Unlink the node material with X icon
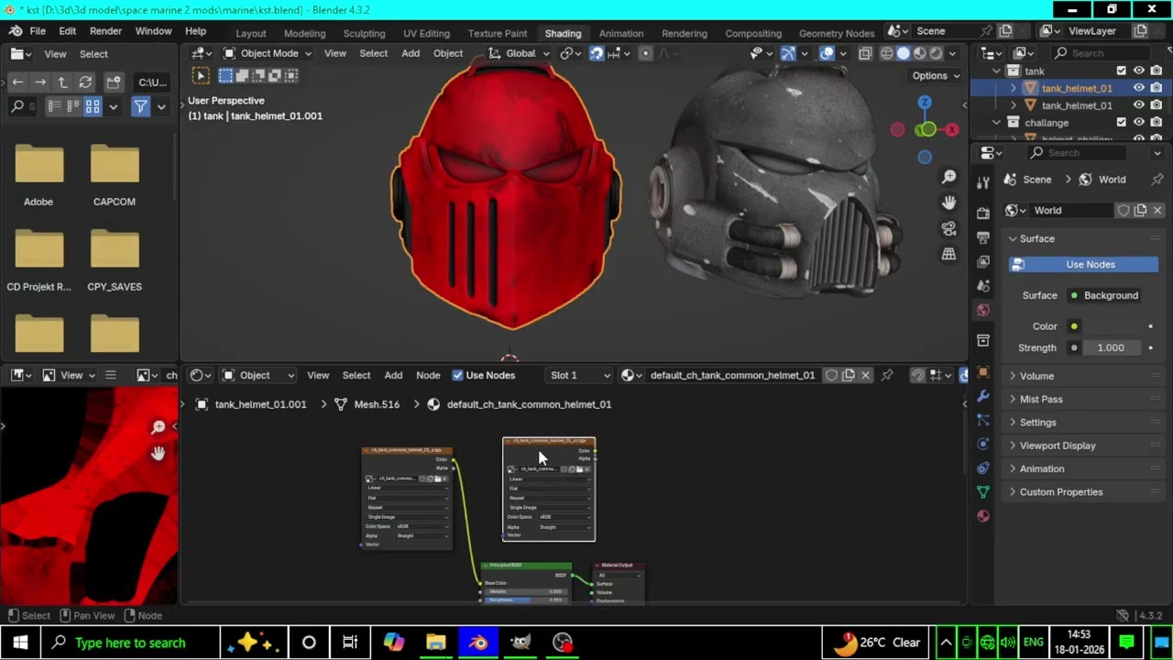Image resolution: width=1173 pixels, height=660 pixels. (865, 375)
